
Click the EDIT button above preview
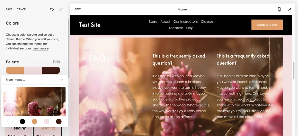(x=77, y=9)
